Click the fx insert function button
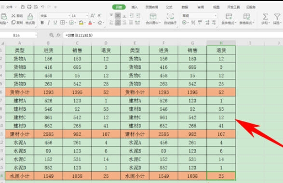283x183 pixels. [x=58, y=35]
